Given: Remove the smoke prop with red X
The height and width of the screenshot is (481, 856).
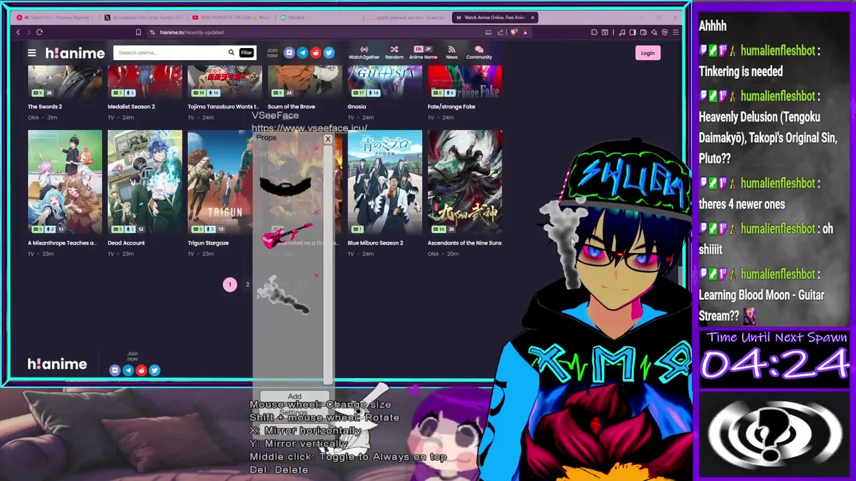Looking at the screenshot, I should coord(316,275).
